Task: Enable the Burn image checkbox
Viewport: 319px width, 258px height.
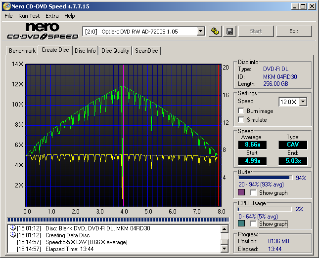Action: (x=241, y=111)
